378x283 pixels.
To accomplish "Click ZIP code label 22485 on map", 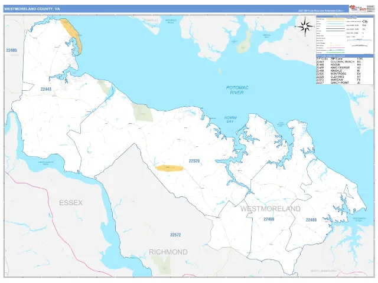I will [x=12, y=50].
